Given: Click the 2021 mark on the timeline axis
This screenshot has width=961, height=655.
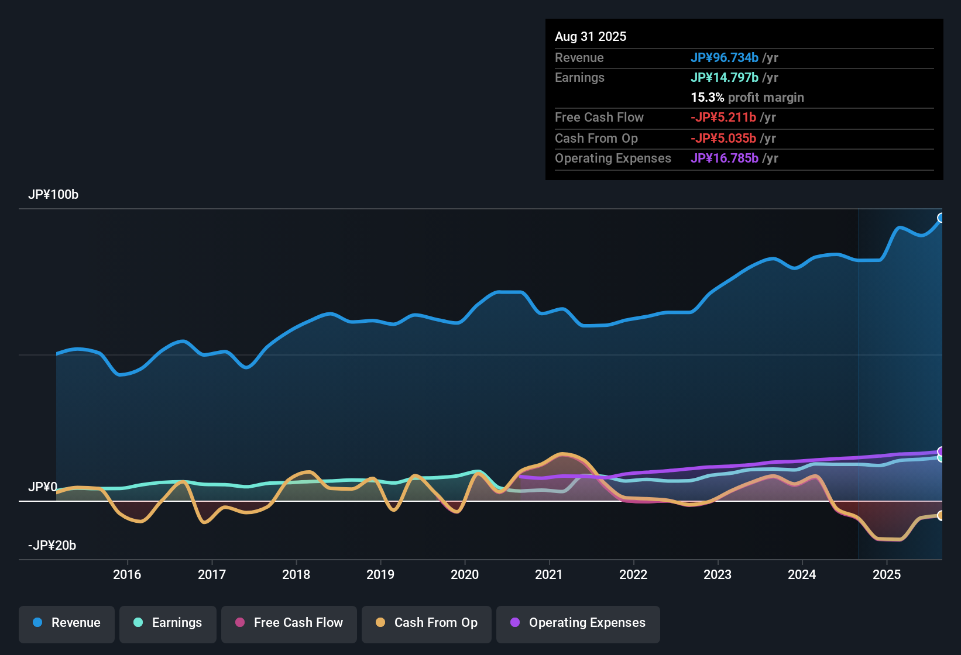Looking at the screenshot, I should pos(549,574).
